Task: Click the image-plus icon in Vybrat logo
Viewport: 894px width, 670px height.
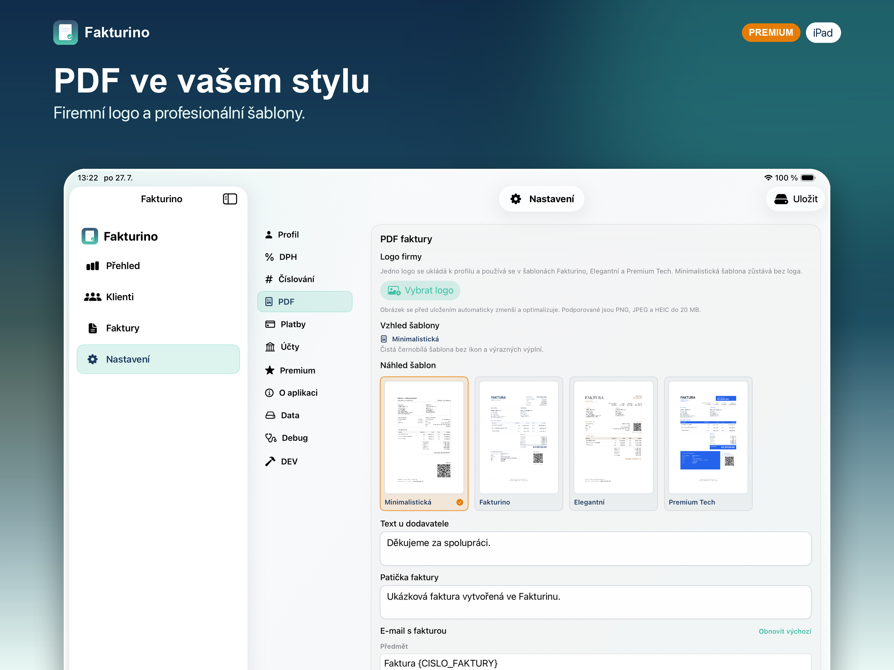Action: [394, 291]
